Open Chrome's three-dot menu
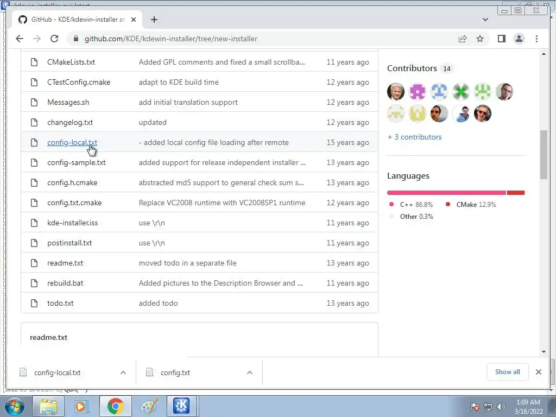 coord(536,39)
